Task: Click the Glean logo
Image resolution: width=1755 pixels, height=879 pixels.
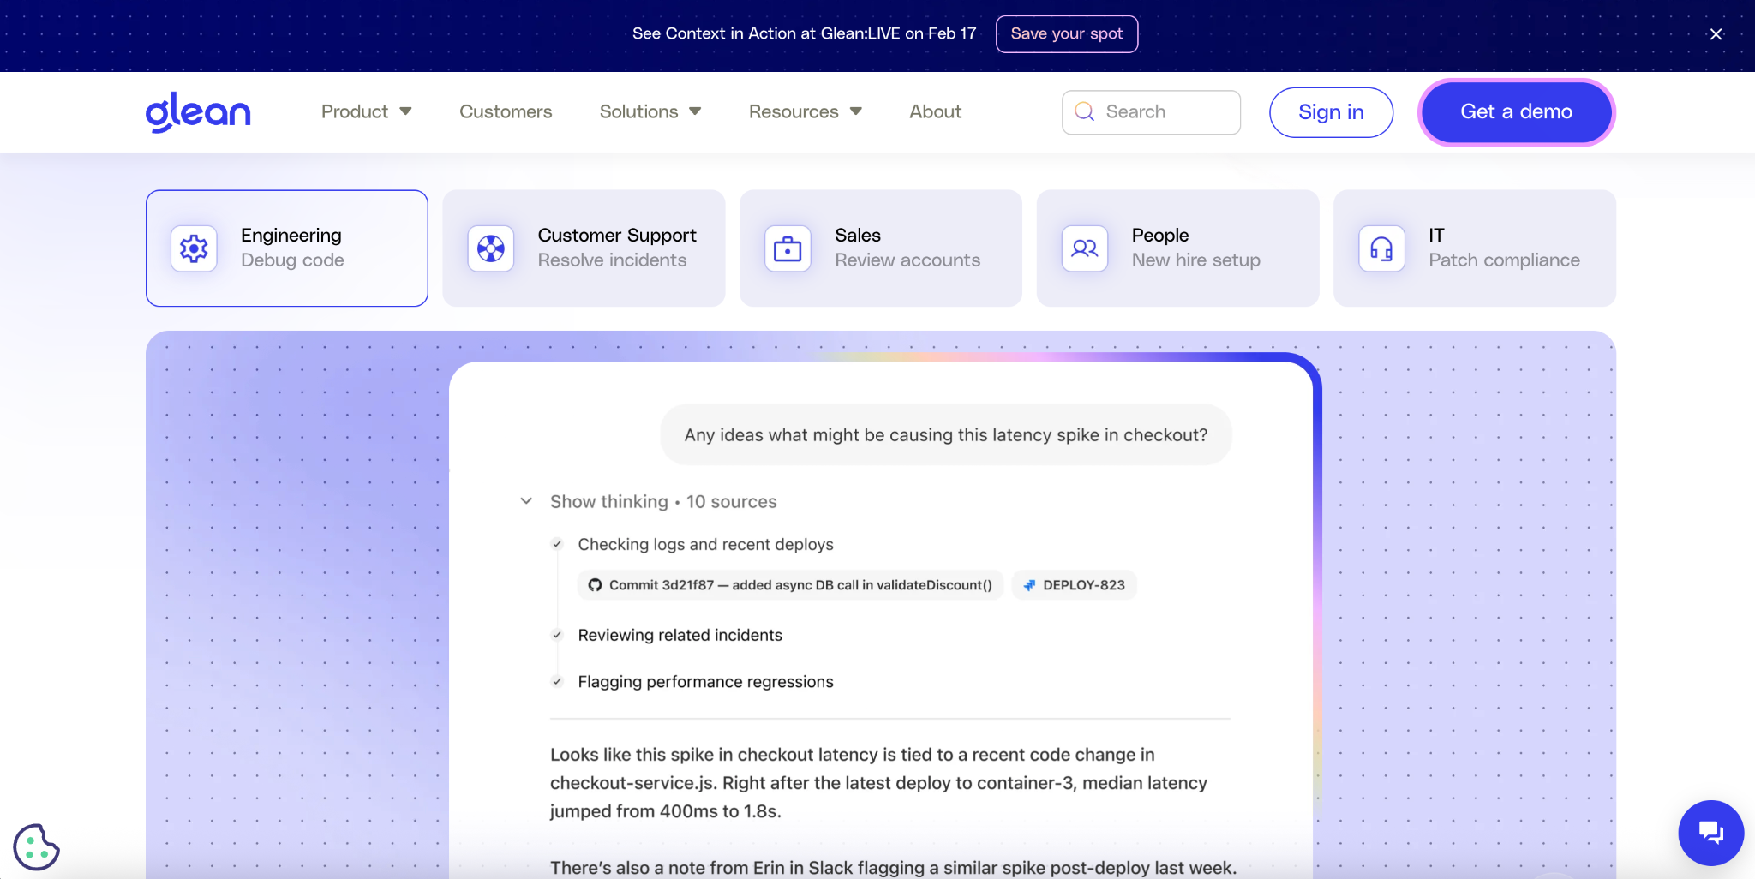Action: [x=198, y=112]
